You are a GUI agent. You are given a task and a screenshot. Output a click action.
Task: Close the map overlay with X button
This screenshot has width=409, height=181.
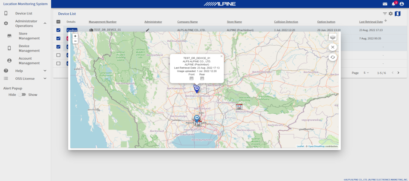(x=333, y=47)
